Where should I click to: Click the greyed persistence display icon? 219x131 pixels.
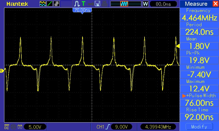pos(56,4)
